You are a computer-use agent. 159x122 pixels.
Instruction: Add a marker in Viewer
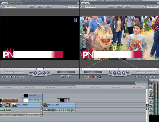point(15,77)
